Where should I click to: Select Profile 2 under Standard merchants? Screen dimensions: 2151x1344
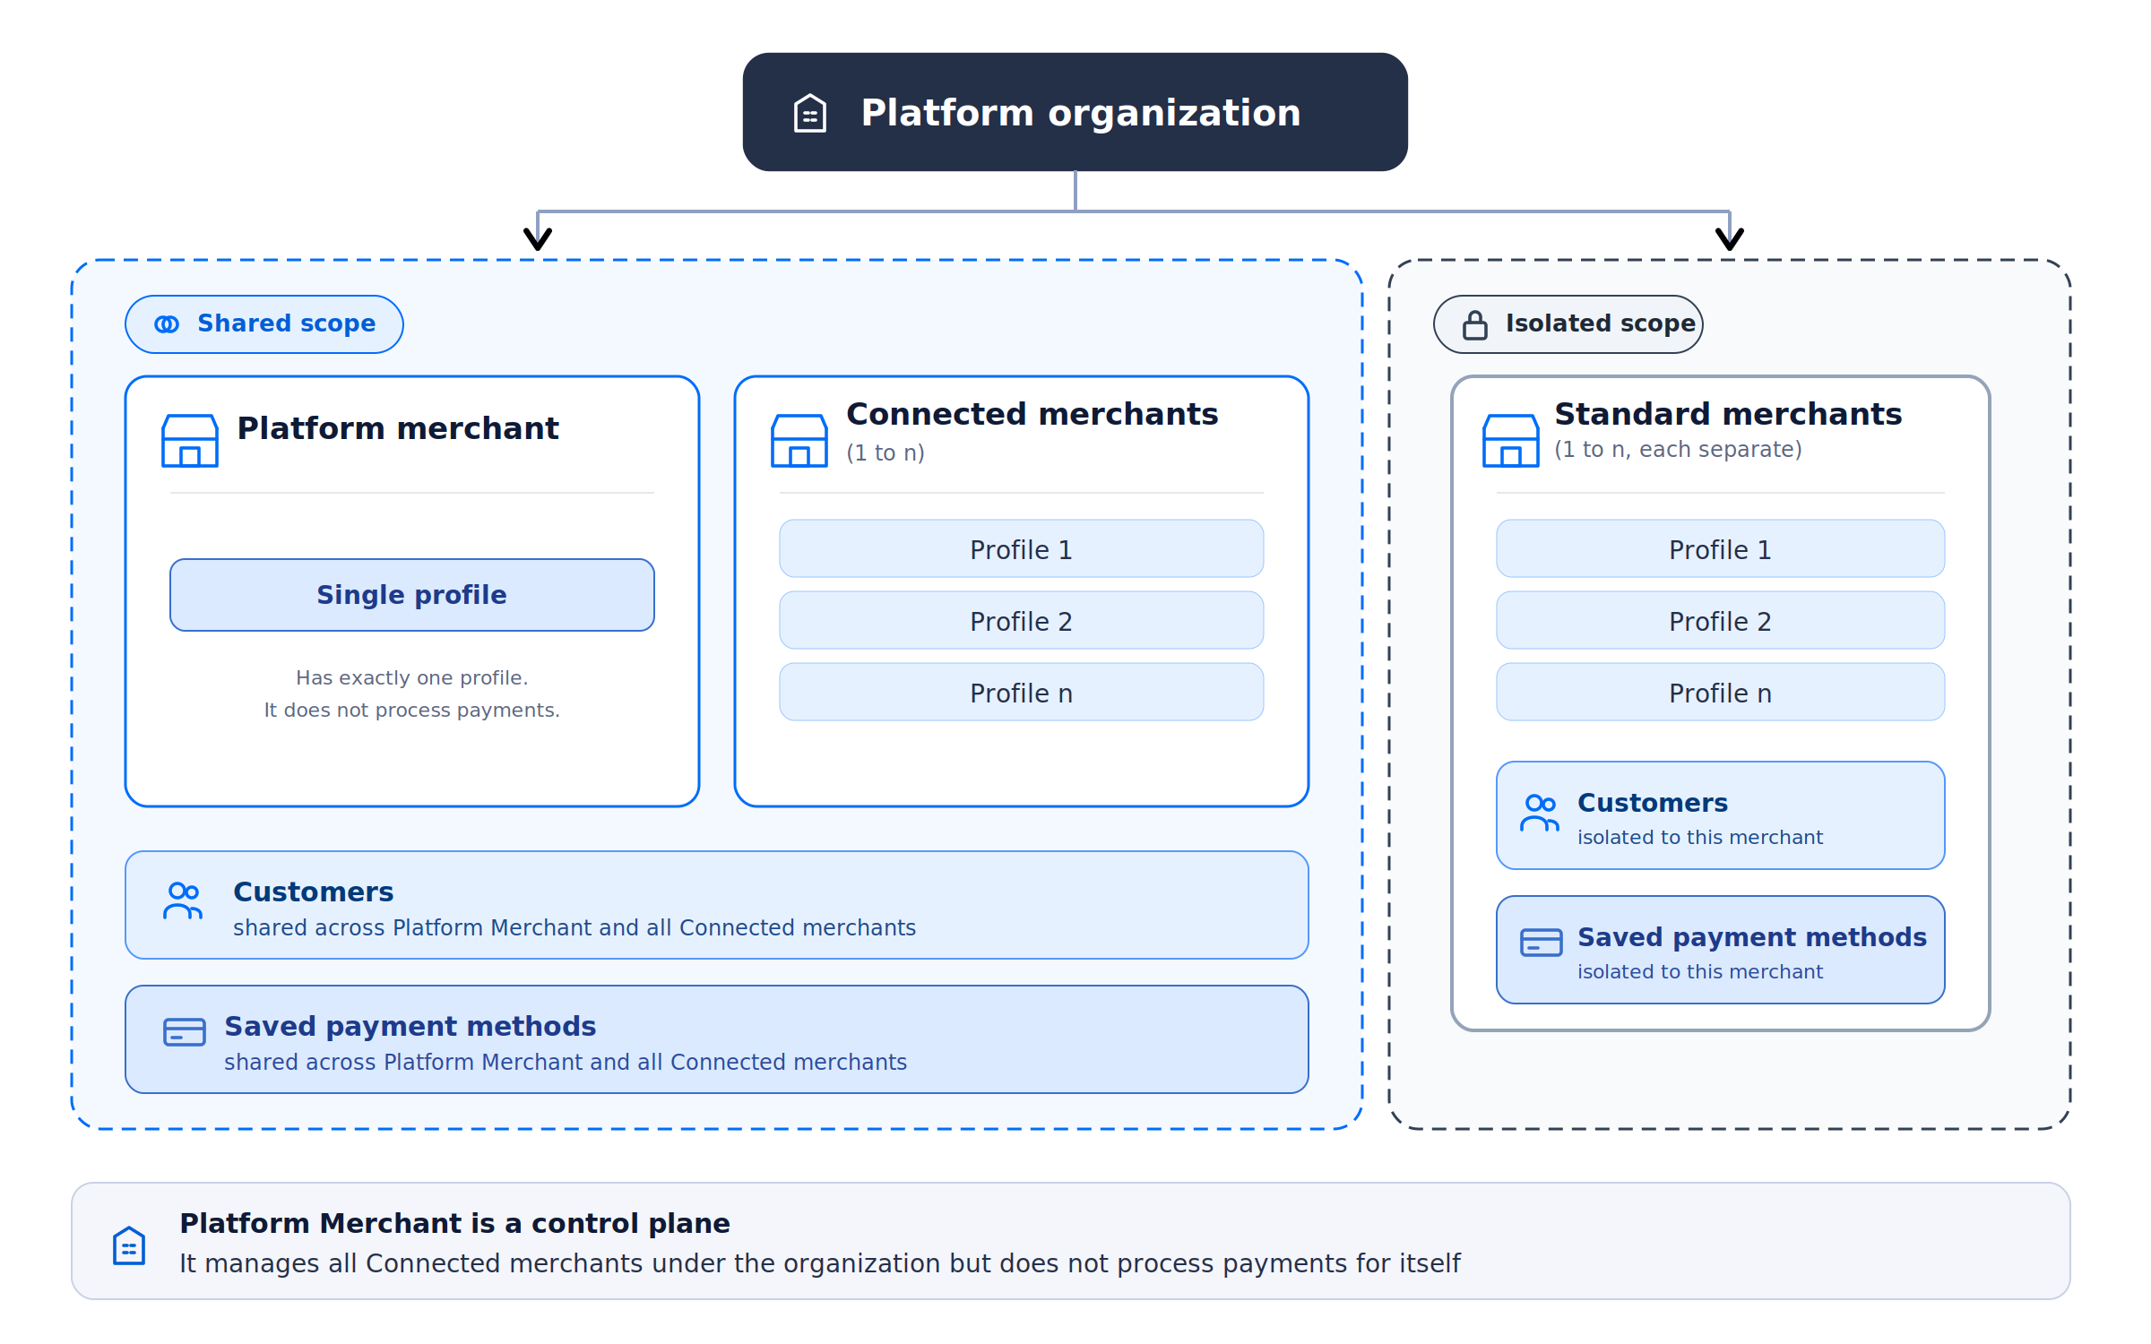tap(1721, 620)
